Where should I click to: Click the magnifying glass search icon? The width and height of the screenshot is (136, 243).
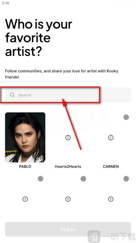(x=12, y=95)
